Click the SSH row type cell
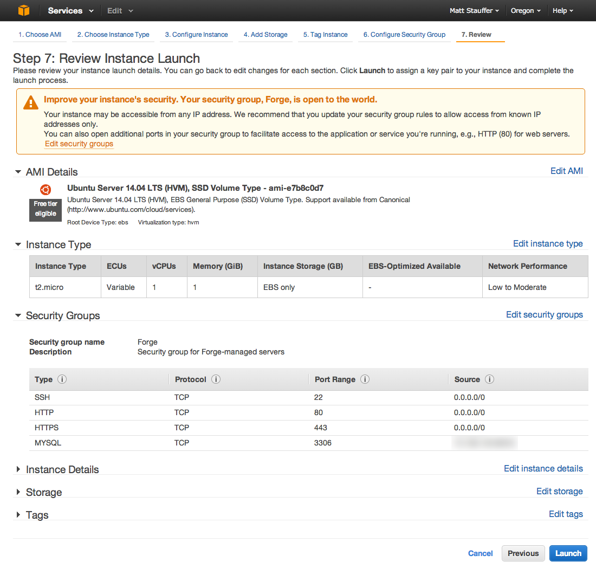596x568 pixels. tap(42, 397)
